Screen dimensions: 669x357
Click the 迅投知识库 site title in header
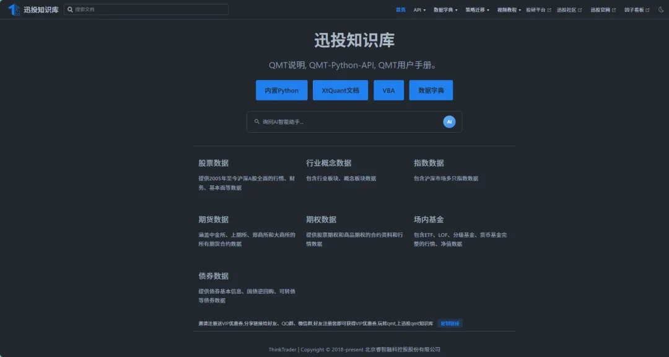tap(41, 9)
